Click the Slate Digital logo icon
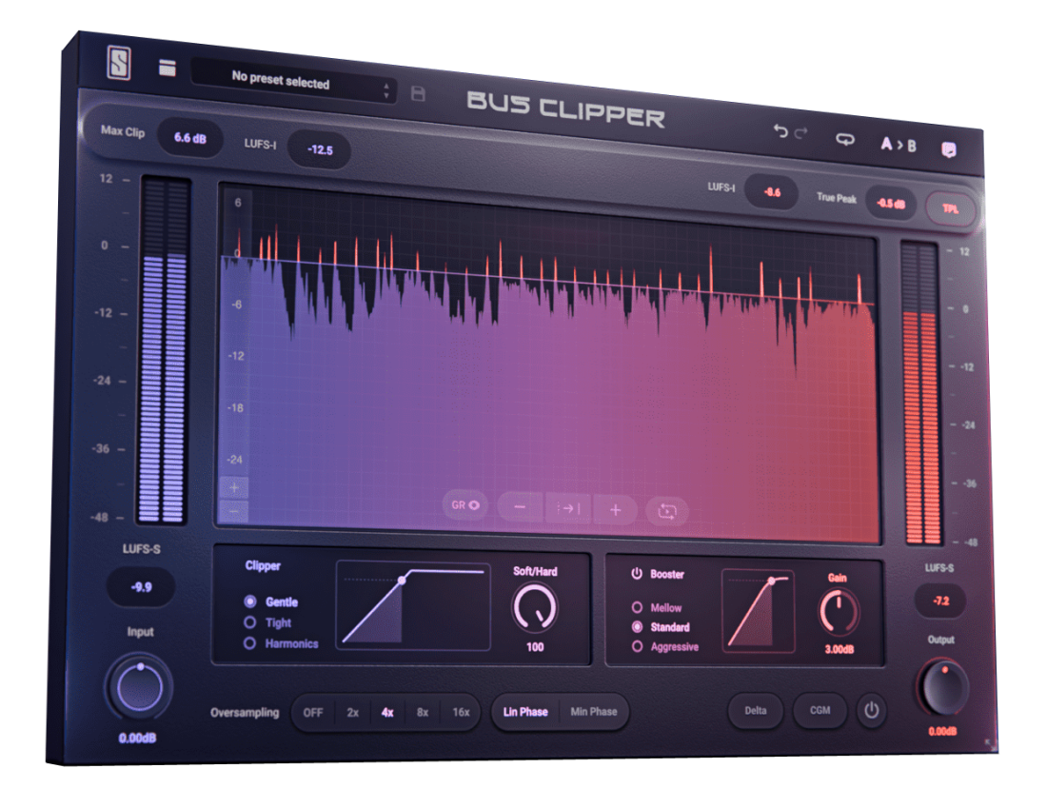 point(119,66)
